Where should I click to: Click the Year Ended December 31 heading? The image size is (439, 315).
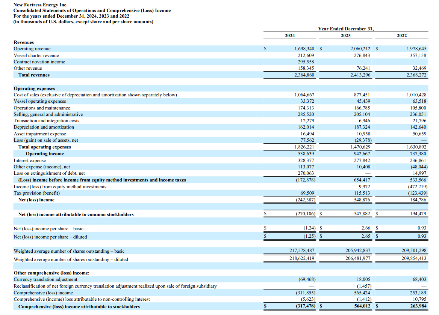(345, 29)
